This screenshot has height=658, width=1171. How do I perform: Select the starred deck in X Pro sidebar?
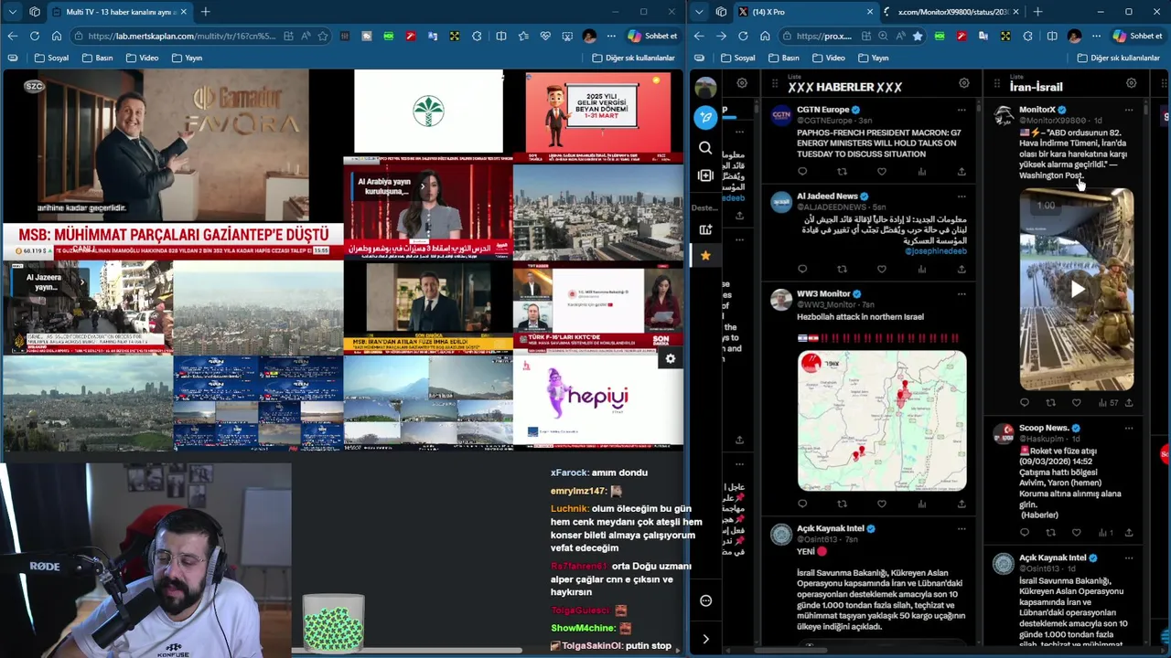tap(705, 256)
